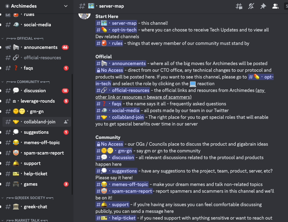Collapse the G(R)EEK SOCIETY category
This screenshot has width=288, height=222.
coord(28,198)
